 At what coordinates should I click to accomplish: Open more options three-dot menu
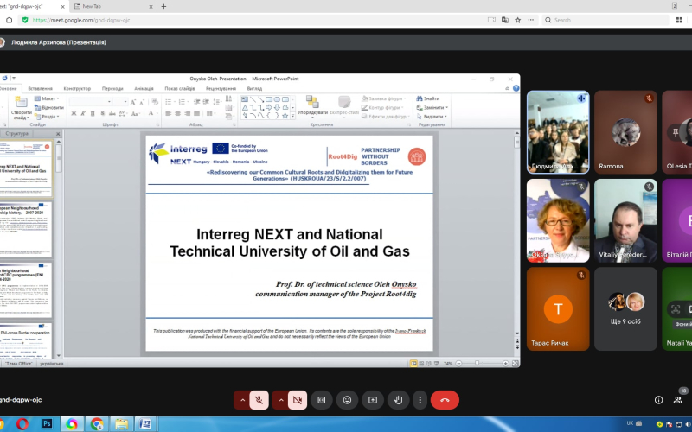coord(420,400)
